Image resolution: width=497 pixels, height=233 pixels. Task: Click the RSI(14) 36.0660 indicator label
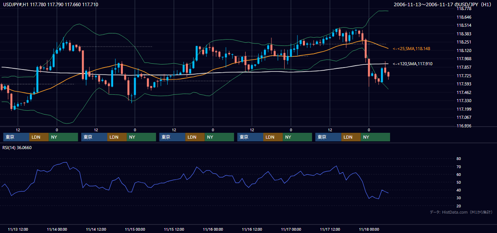coord(17,148)
